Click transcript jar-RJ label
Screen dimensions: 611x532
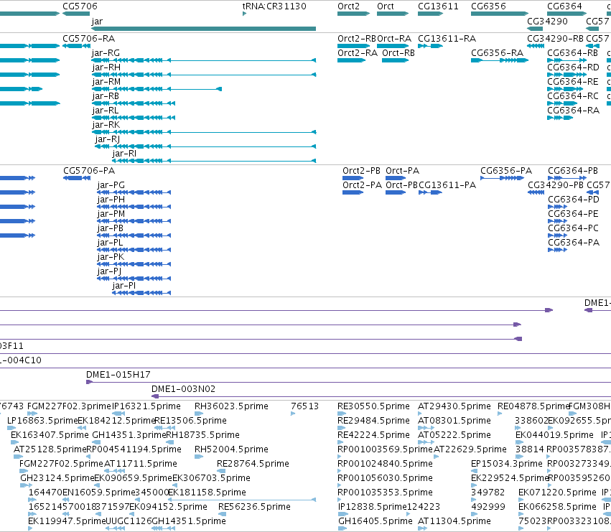(x=107, y=139)
